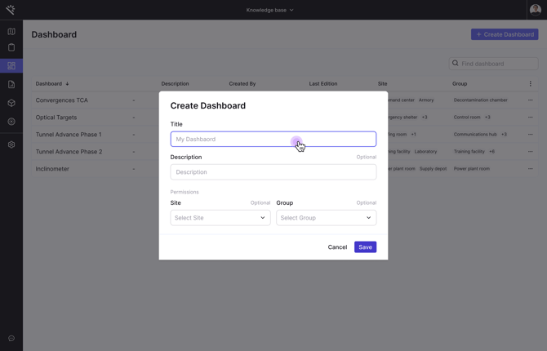Sort by the Description column header
The image size is (547, 351).
point(175,84)
